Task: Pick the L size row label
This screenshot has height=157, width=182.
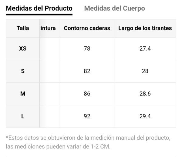Action: [x=23, y=116]
